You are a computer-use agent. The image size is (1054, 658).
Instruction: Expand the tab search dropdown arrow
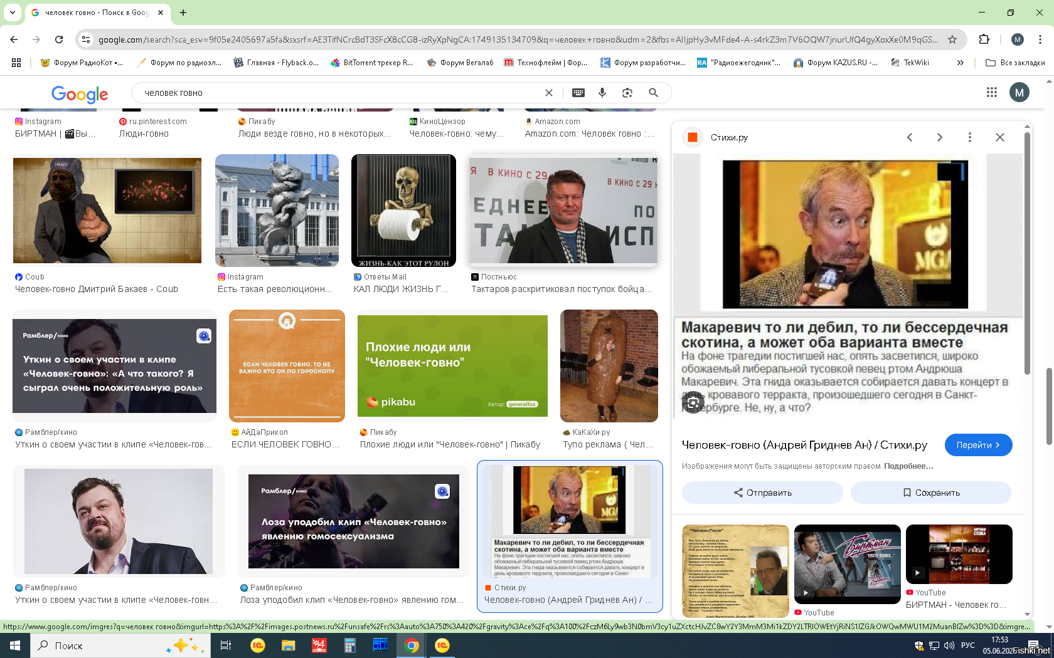13,13
